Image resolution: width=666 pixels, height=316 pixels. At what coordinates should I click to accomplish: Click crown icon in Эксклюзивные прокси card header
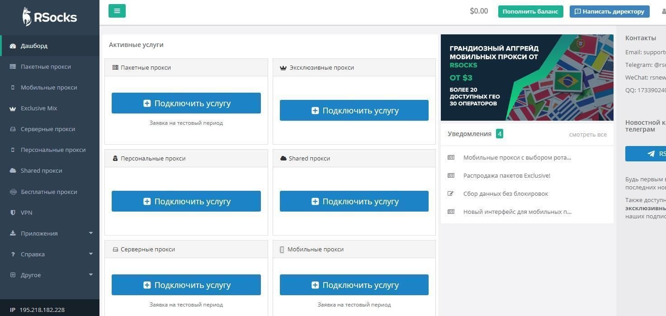pos(283,68)
